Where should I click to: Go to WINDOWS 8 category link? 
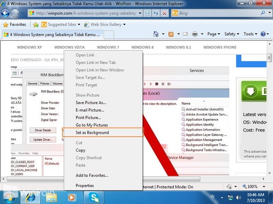point(142,47)
